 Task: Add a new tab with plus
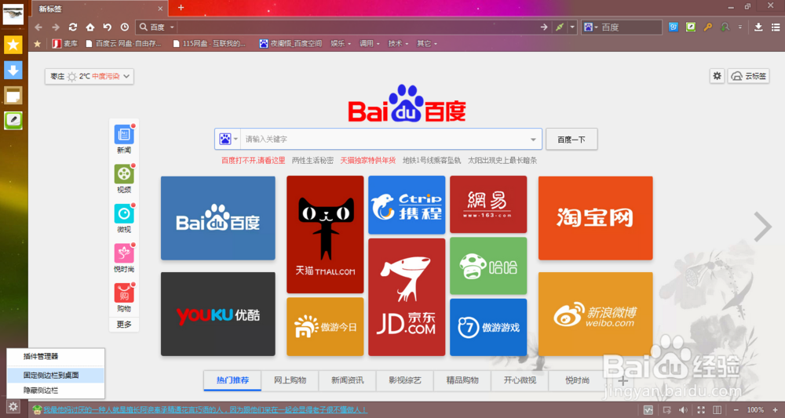(181, 8)
